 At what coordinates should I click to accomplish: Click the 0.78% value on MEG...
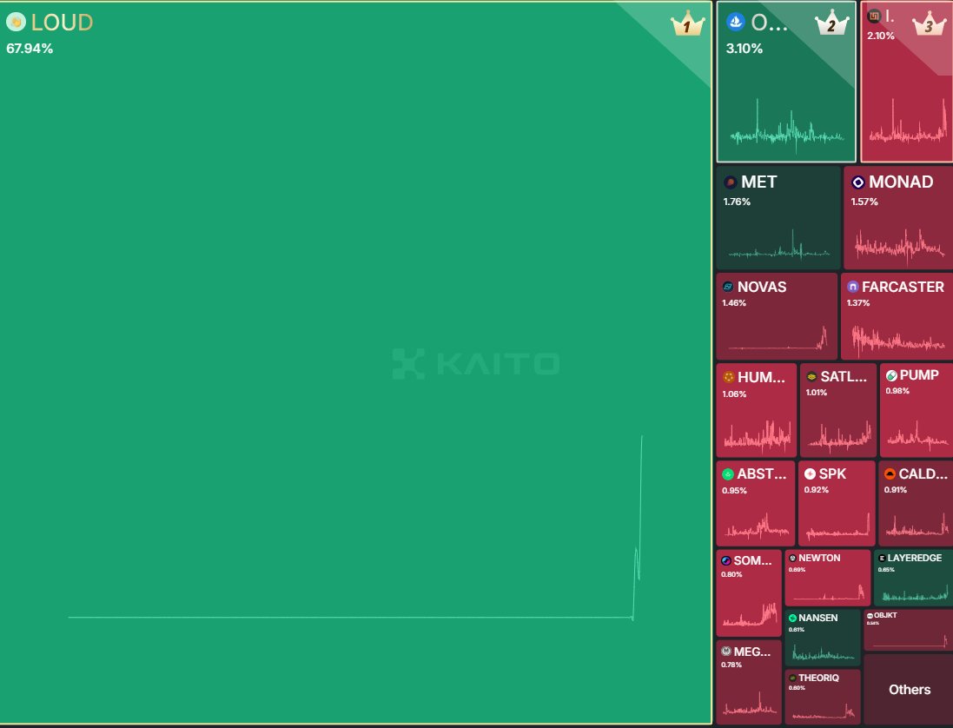tap(731, 665)
